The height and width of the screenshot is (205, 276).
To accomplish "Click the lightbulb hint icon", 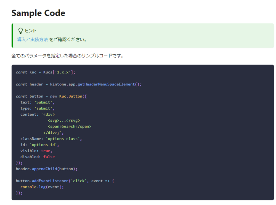I will (20, 31).
